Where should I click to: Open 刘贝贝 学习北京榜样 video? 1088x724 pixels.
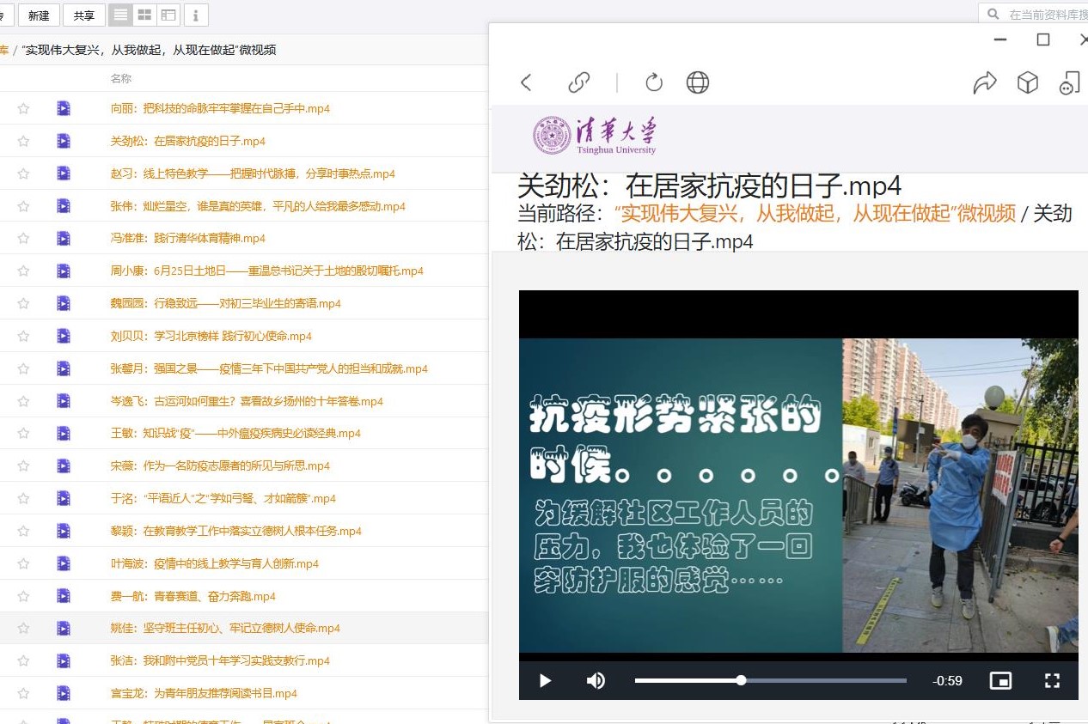pos(211,336)
